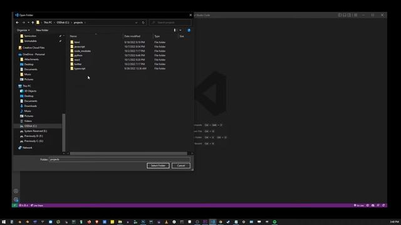Screen dimensions: 401x225
Task: Open Attachments under OneDrive
Action: pos(31,59)
